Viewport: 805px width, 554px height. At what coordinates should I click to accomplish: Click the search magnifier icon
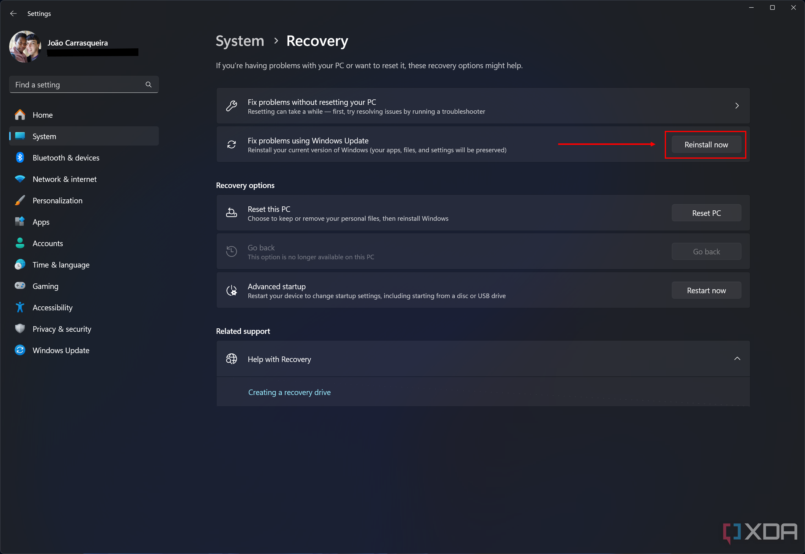coord(148,85)
